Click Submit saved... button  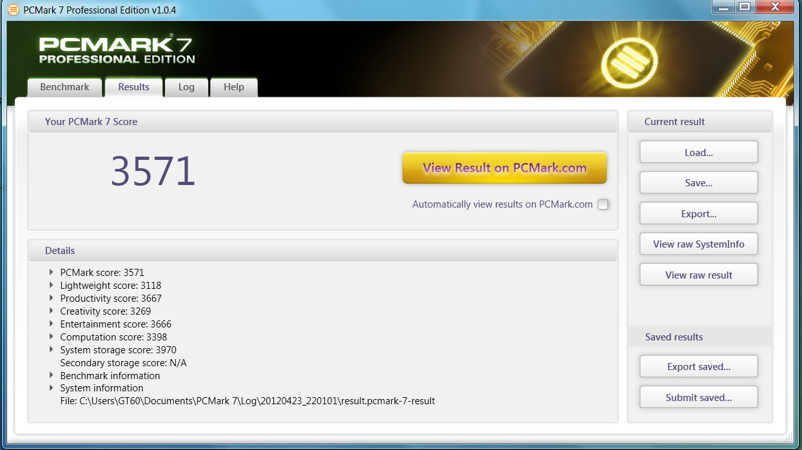click(699, 398)
